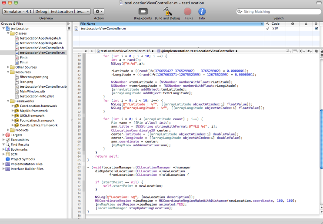Open the Breakpoints toolbar button
This screenshot has width=323, height=224.
[143, 12]
